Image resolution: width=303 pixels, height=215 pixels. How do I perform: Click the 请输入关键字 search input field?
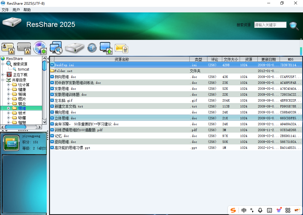[x=270, y=25]
